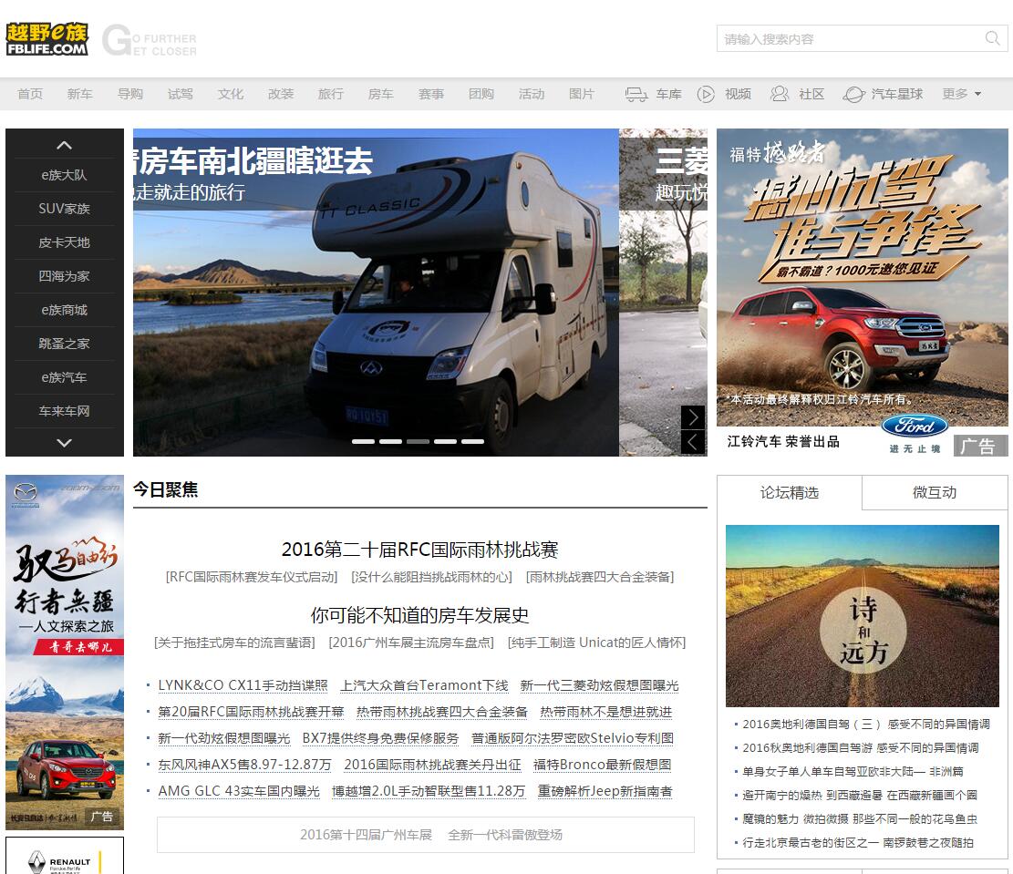Open [RFC国际雨林赛发车仪式启动] link
Screen dimensions: 1013x874
click(x=252, y=577)
